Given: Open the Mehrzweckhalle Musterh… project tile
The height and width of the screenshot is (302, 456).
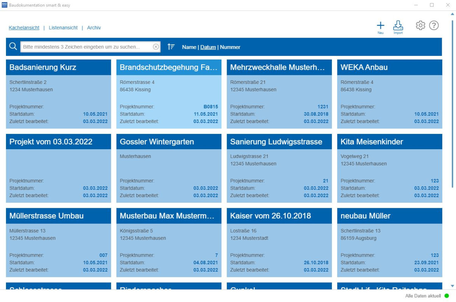Looking at the screenshot, I should (279, 94).
